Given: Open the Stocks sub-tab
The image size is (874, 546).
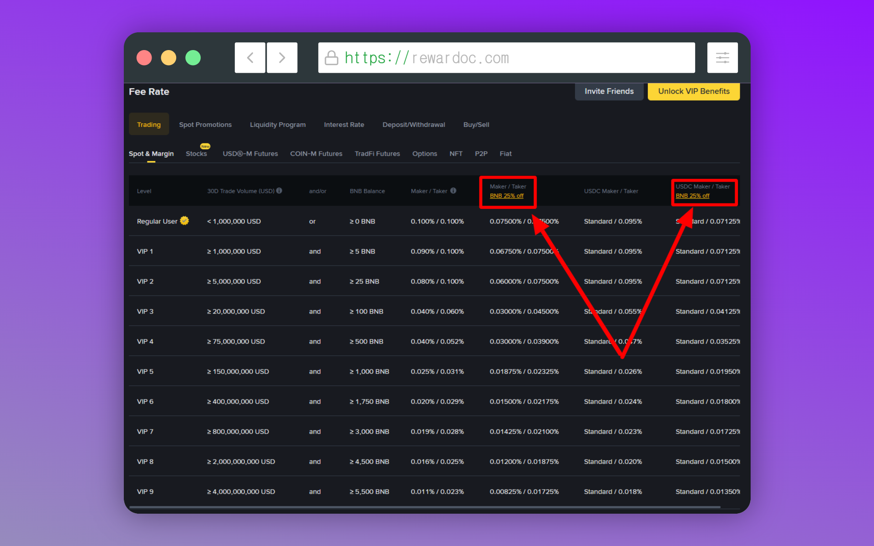Looking at the screenshot, I should click(196, 154).
